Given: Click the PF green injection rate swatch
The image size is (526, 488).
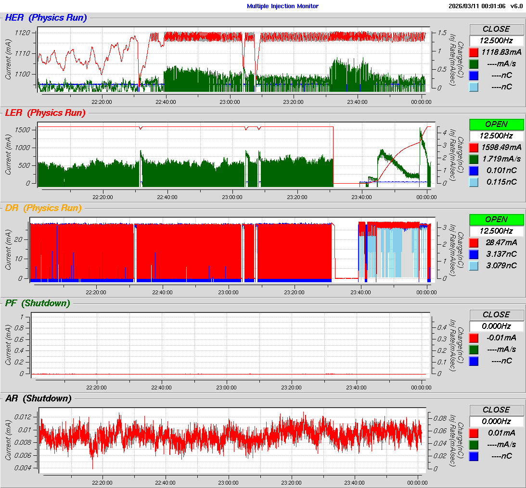Looking at the screenshot, I should pyautogui.click(x=474, y=349).
